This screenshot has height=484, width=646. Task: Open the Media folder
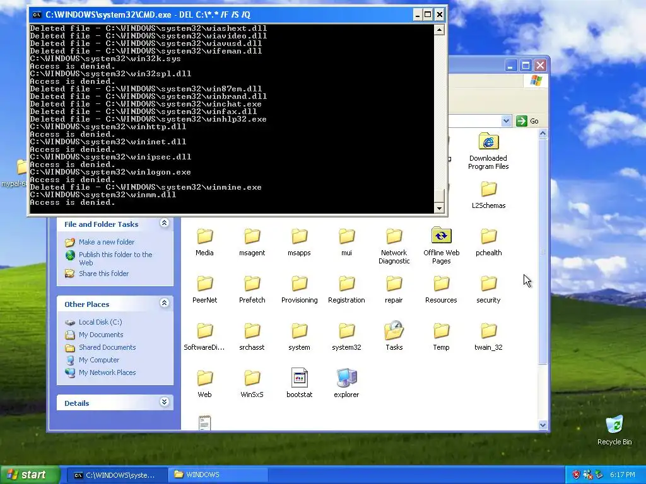coord(204,242)
